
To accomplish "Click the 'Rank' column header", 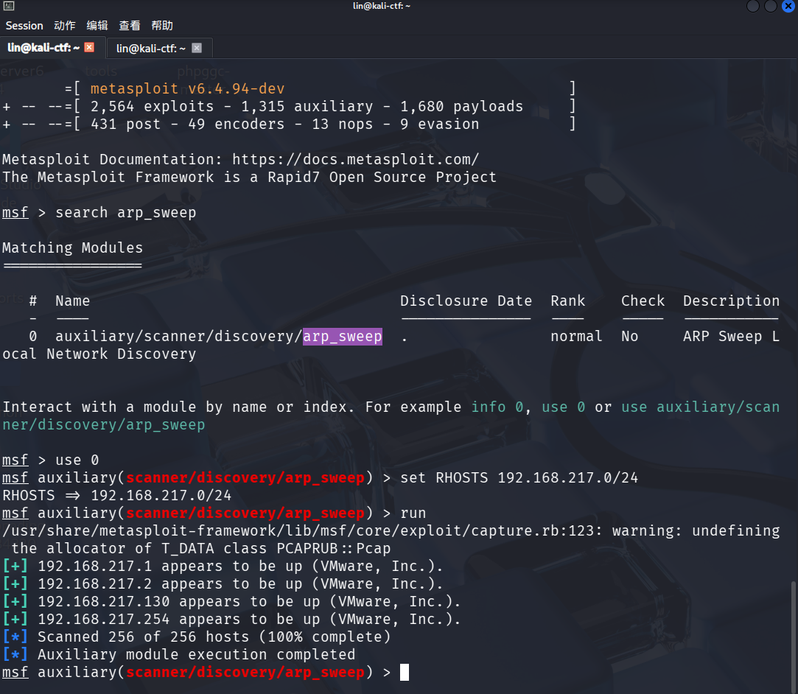I will 567,301.
